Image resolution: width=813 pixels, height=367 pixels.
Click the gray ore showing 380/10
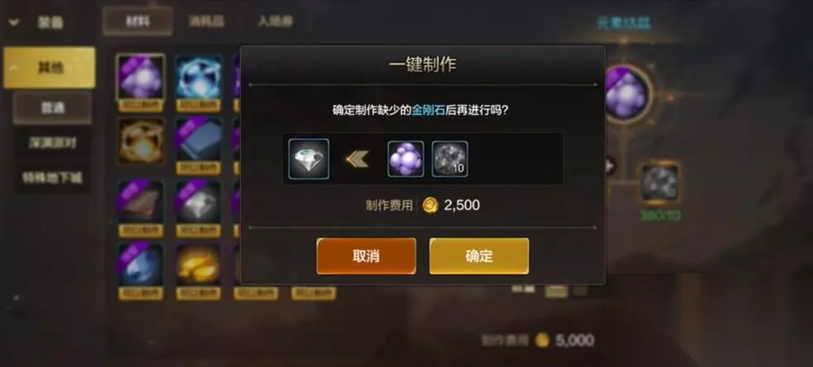click(660, 182)
